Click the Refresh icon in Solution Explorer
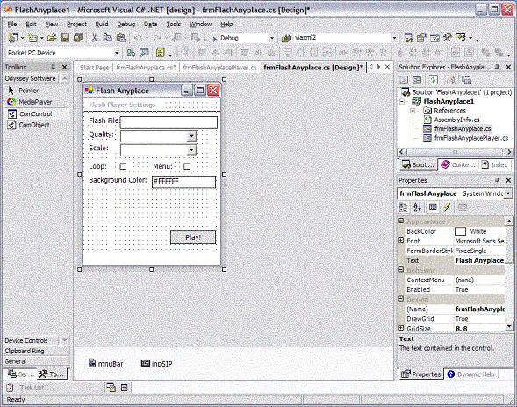The height and width of the screenshot is (407, 517). coord(434,80)
